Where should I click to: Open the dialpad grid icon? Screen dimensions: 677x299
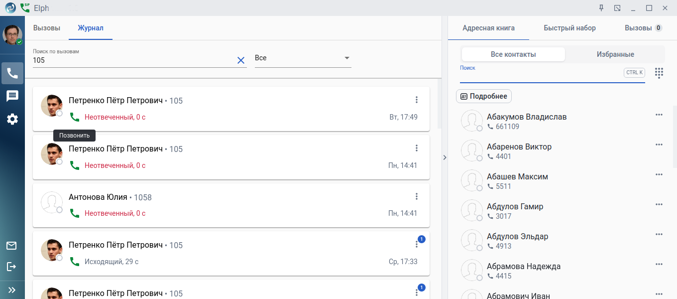pos(659,73)
